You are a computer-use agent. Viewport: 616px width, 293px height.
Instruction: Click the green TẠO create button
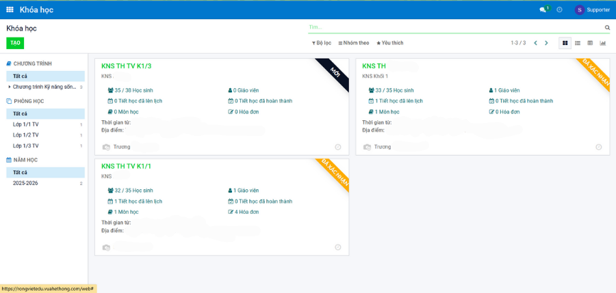click(15, 43)
